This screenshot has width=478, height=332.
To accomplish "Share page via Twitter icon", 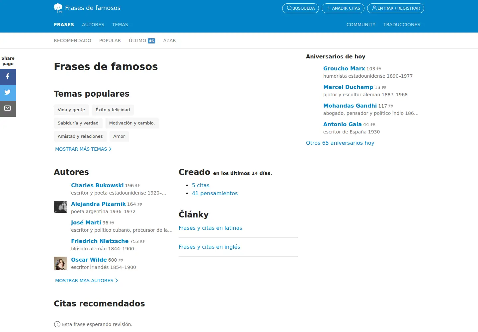I will pos(8,93).
